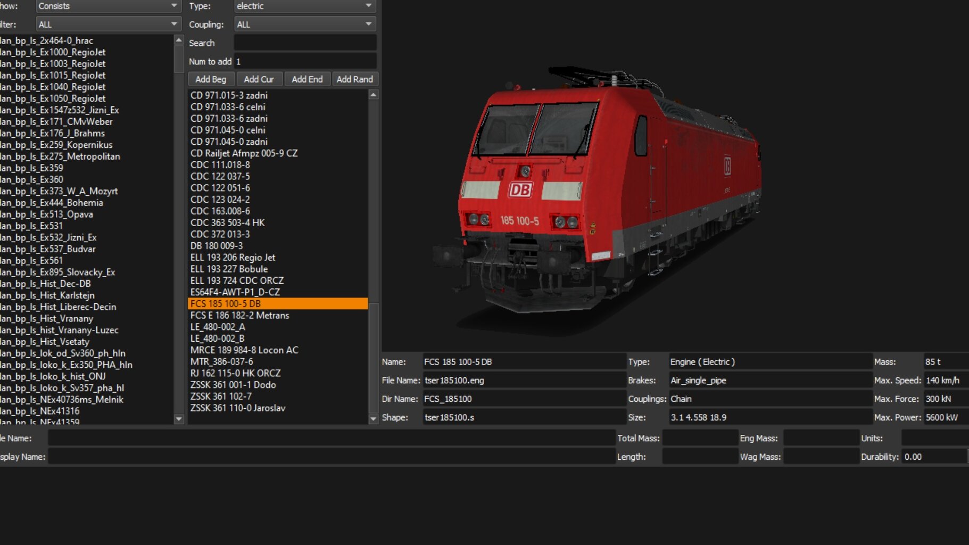Click the Brakes field Air_single_pipe
Viewport: 969px width, 545px height.
click(770, 381)
